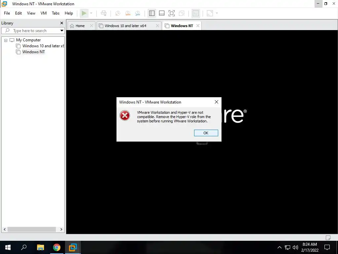Click the red error icon in dialog
The image size is (338, 254).
[125, 115]
